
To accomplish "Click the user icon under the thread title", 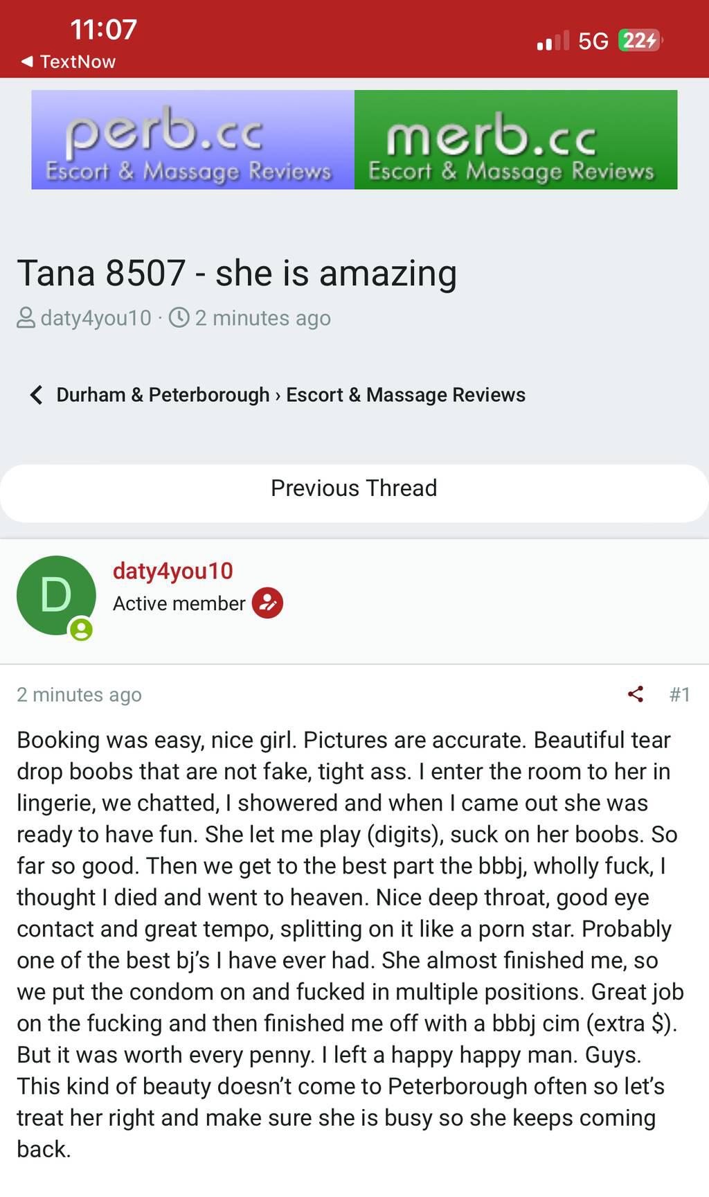I will point(26,318).
